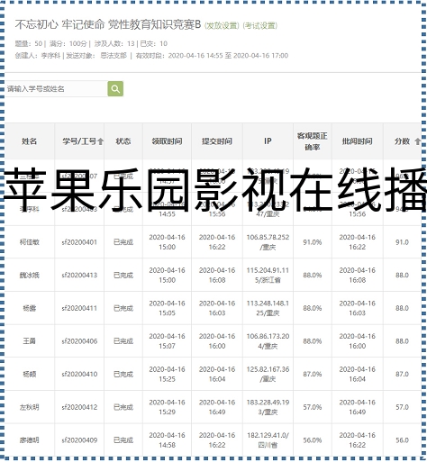Click IP cell 182.129.41.0/四川省

(x=268, y=440)
